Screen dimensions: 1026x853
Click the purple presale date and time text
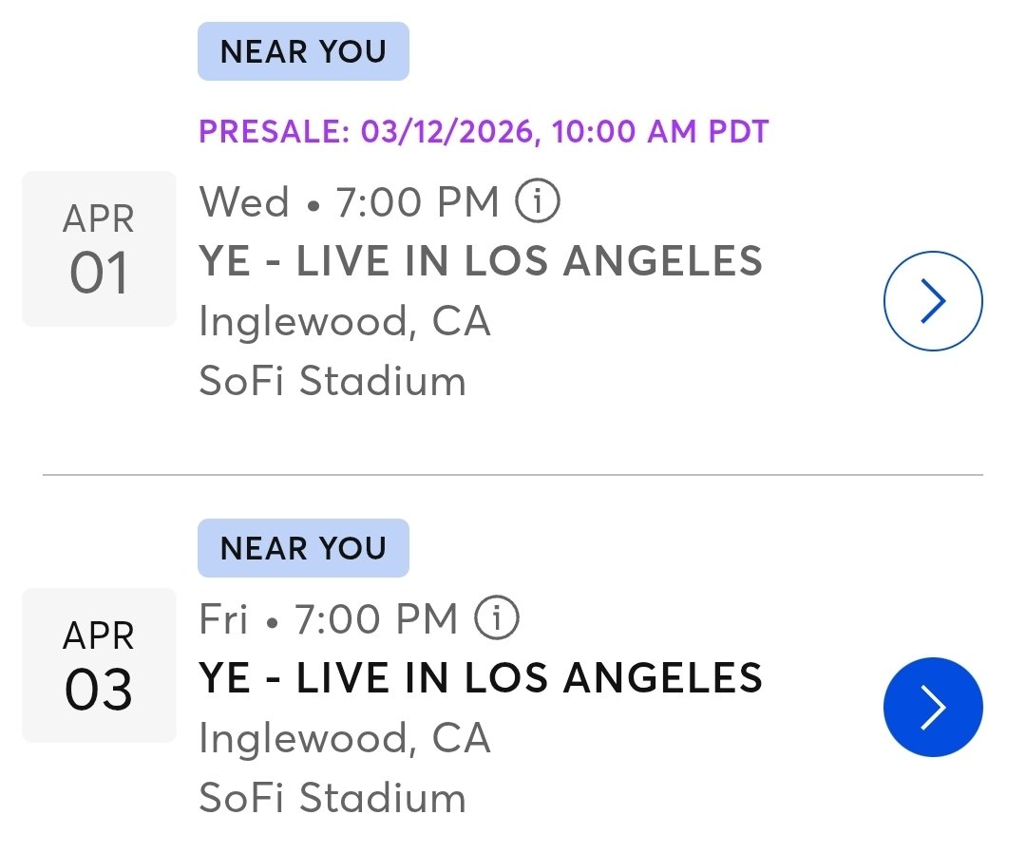point(483,131)
